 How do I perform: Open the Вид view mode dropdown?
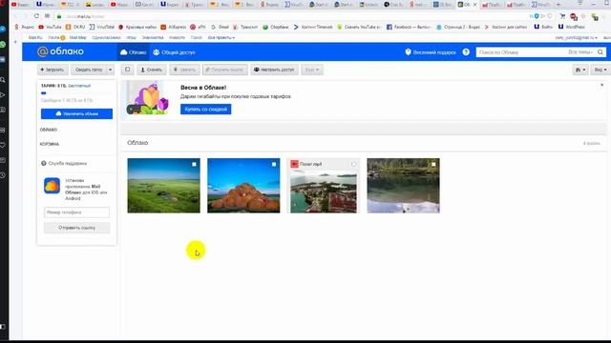[x=600, y=70]
